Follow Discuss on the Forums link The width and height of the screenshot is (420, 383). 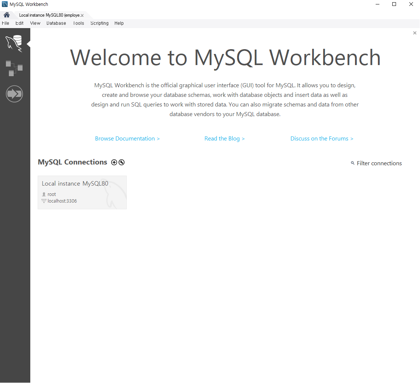click(322, 139)
